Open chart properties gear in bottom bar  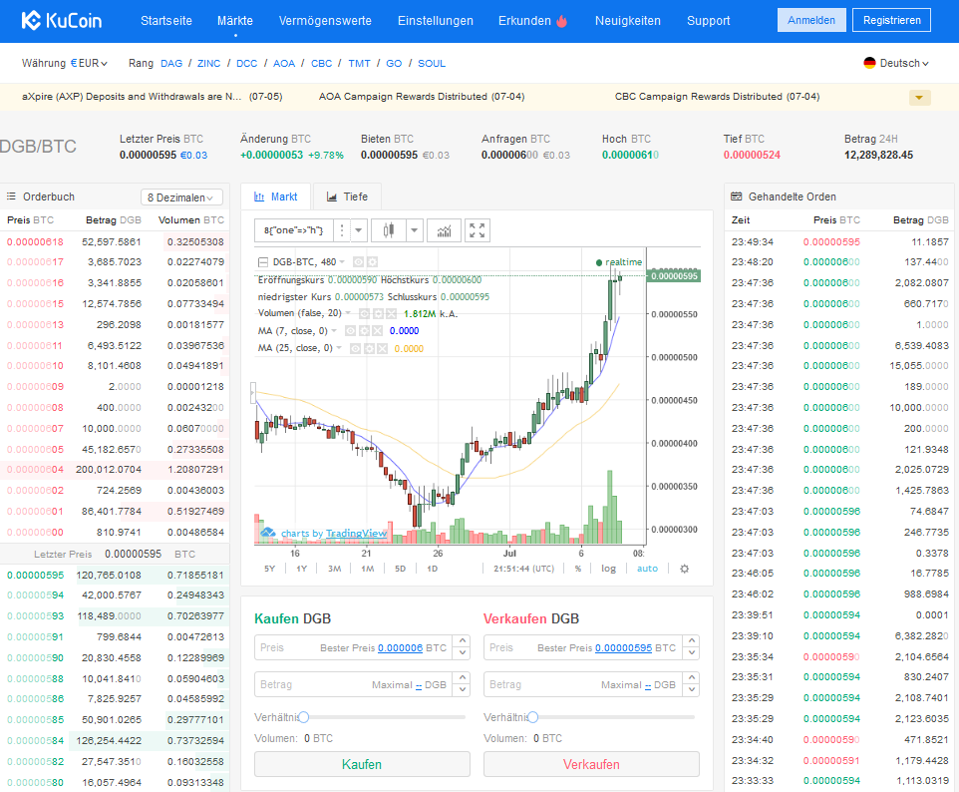[685, 569]
